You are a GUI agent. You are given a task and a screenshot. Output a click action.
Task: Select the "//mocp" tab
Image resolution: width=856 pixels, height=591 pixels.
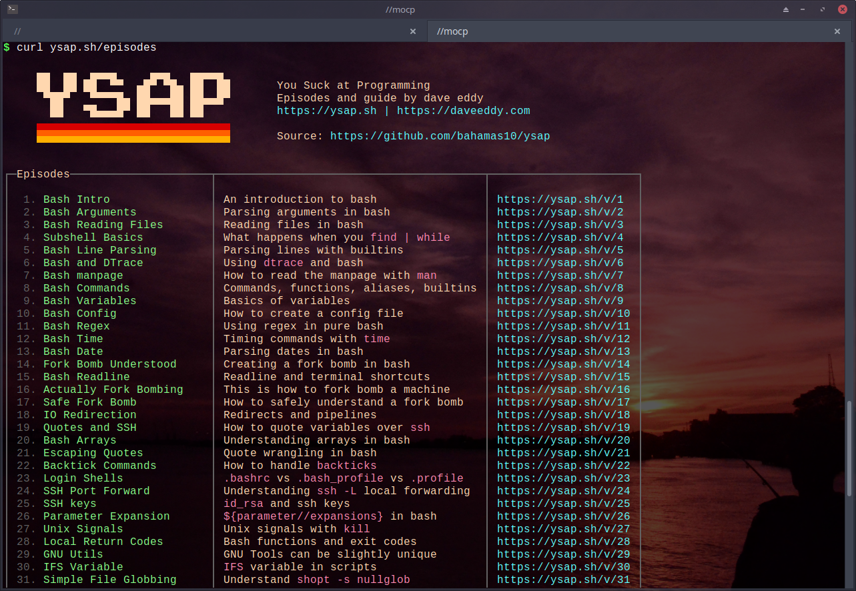pos(600,31)
